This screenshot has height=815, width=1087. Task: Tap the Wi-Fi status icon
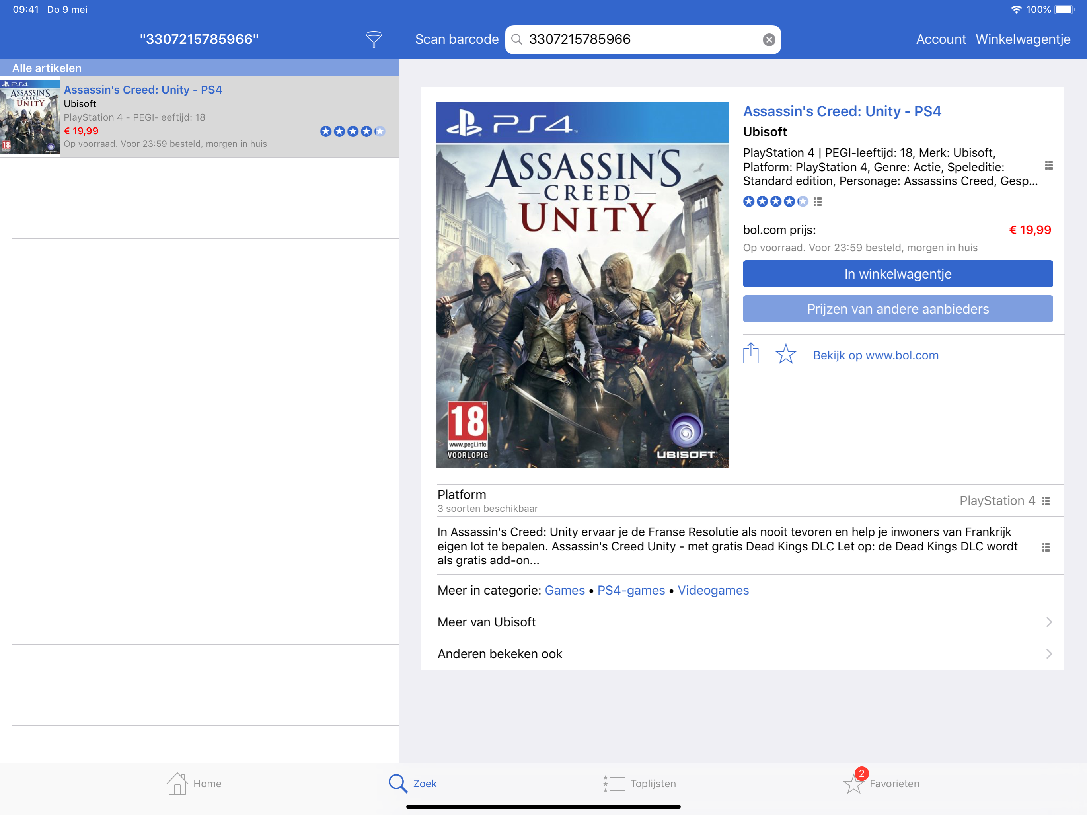[1016, 9]
